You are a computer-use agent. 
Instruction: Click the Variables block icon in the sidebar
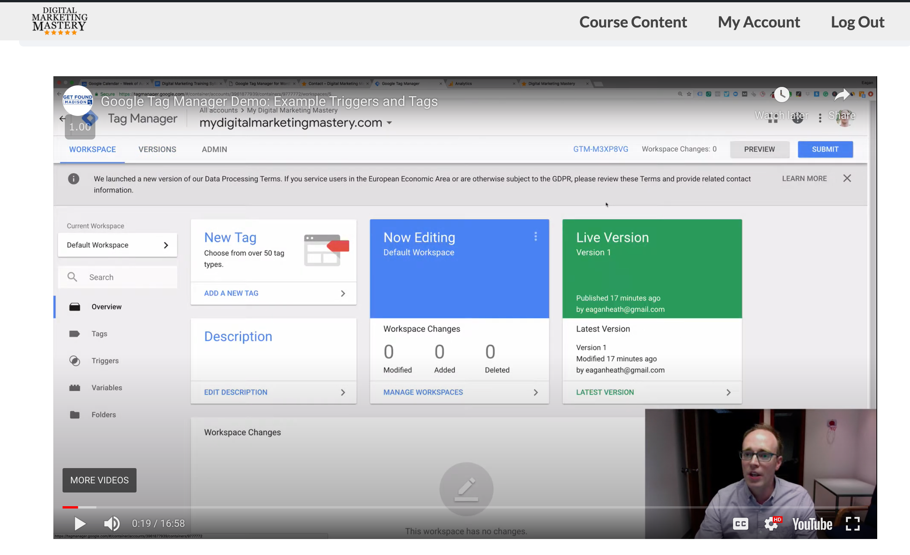tap(74, 388)
